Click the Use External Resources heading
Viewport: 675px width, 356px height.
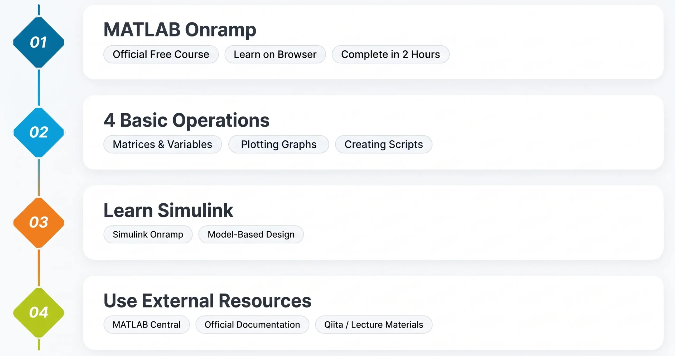tap(208, 301)
